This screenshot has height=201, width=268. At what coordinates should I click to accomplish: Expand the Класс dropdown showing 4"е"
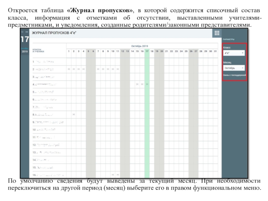[234, 53]
